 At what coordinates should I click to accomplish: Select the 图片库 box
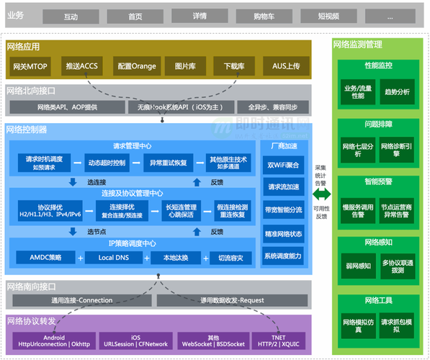[185, 66]
